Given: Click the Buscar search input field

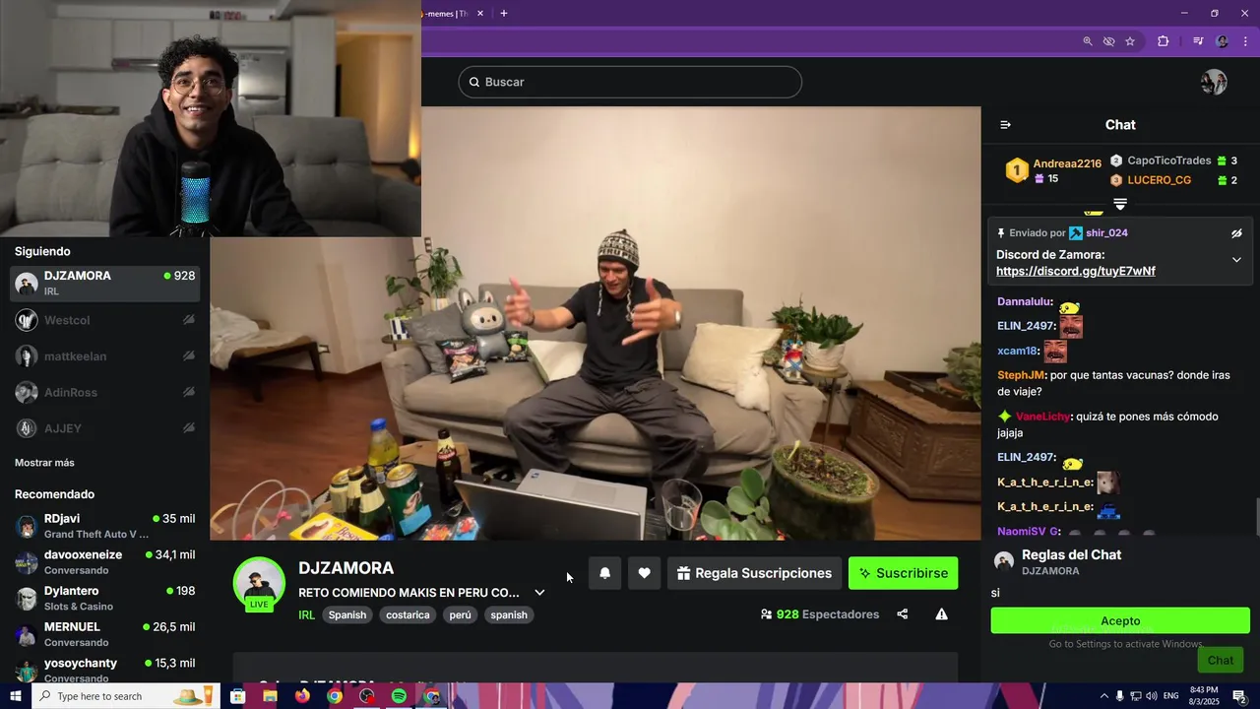Looking at the screenshot, I should [x=630, y=82].
